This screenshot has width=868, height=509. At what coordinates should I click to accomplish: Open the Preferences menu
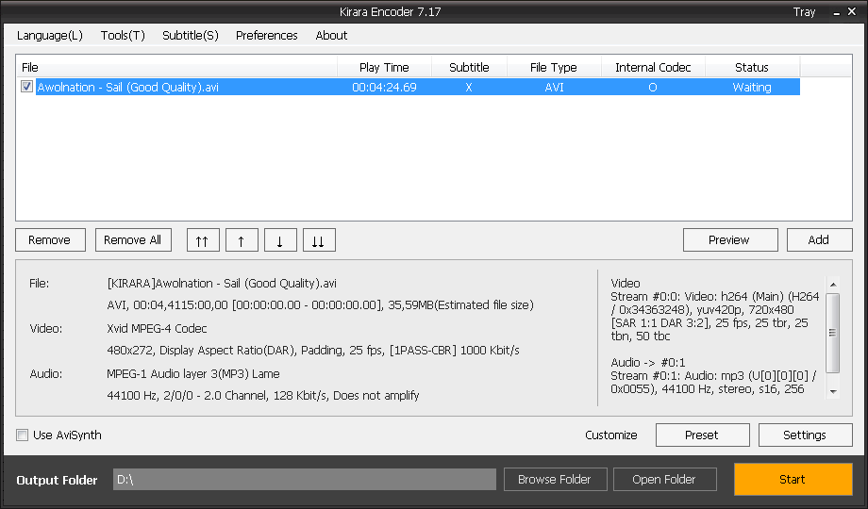[267, 36]
